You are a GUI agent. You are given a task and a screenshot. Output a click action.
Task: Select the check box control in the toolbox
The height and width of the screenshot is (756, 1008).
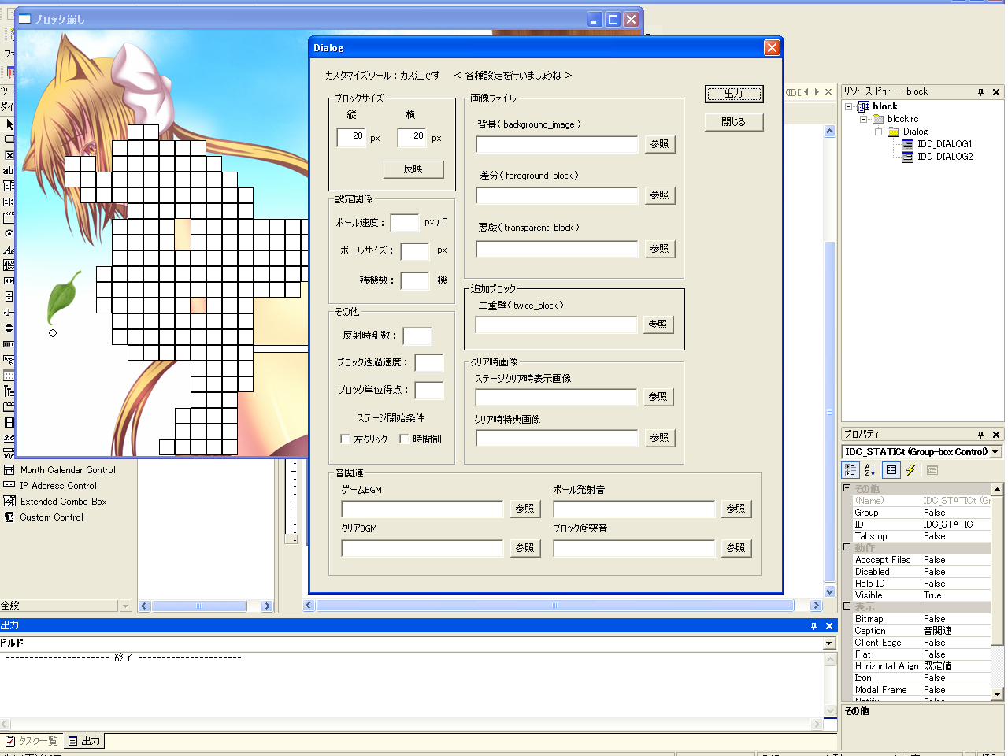click(9, 155)
